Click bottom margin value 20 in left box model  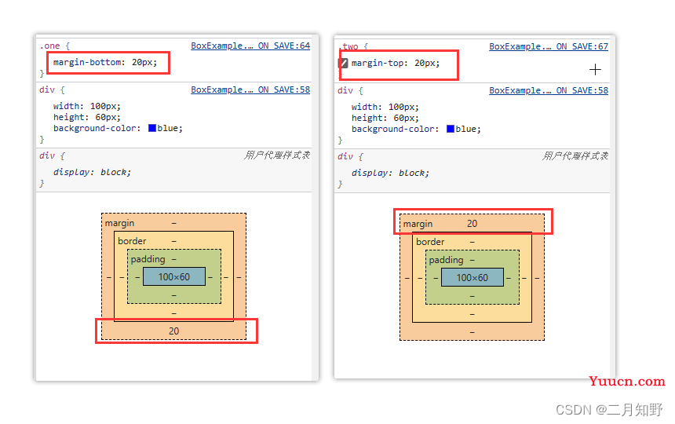tap(174, 331)
